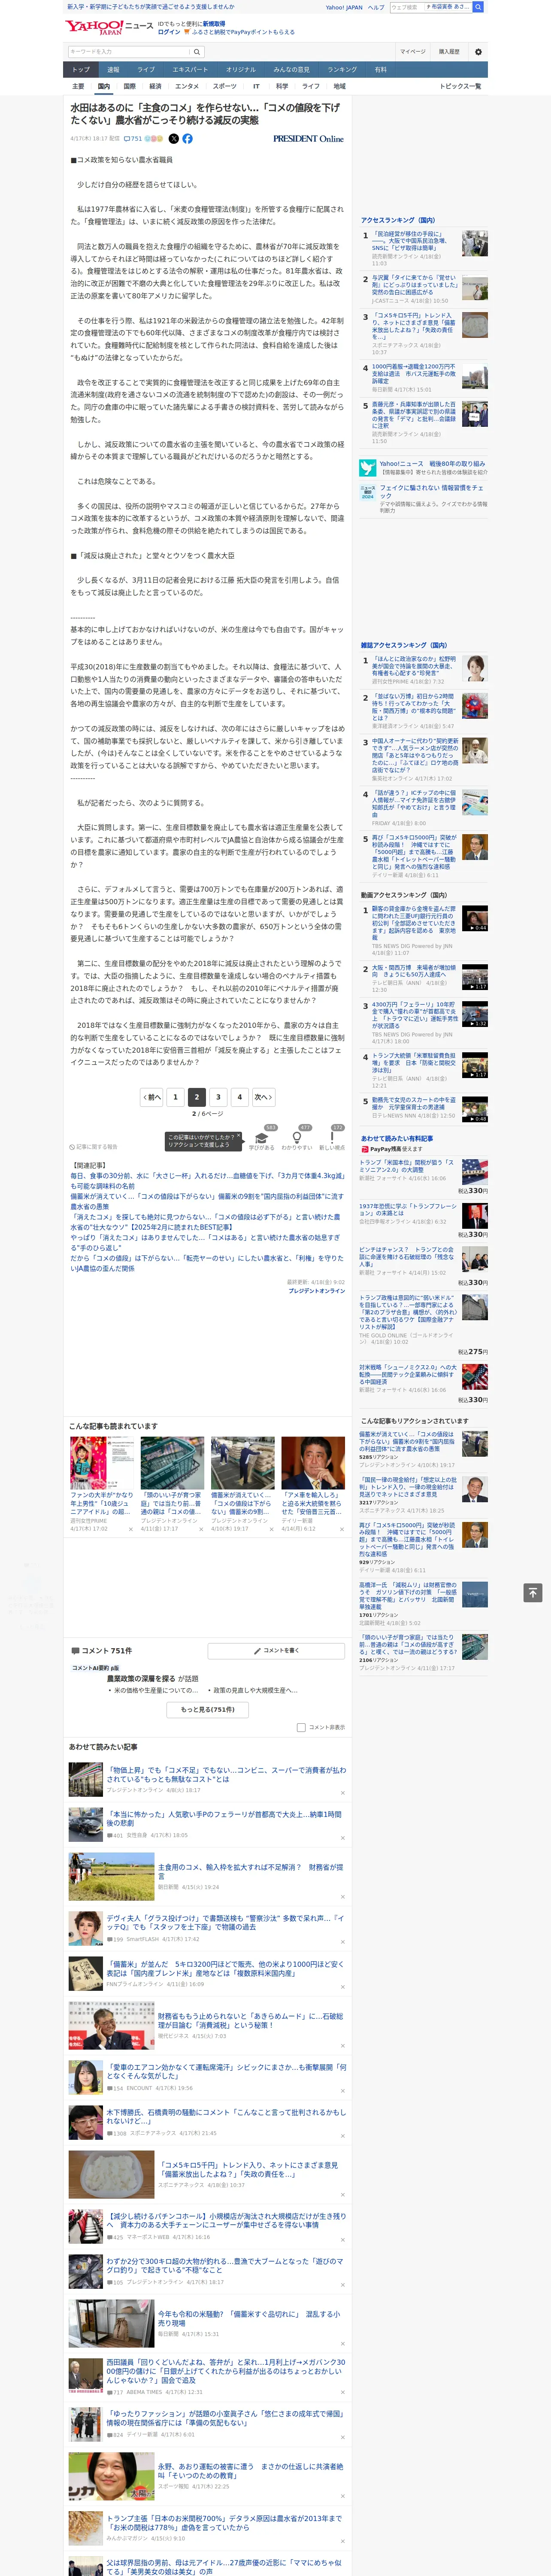The width and height of the screenshot is (551, 2576).
Task: Go to article page 1
Action: 176,1096
